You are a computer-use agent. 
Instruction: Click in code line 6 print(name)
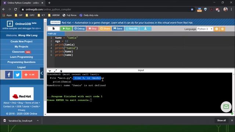pos(64,55)
